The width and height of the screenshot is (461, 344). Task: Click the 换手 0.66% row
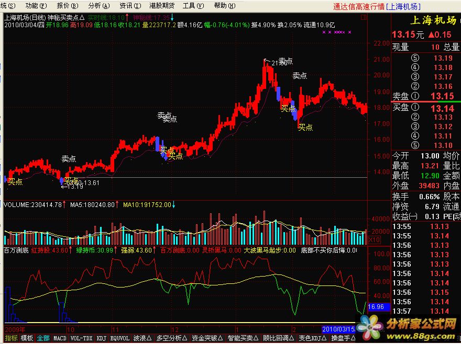pos(416,197)
